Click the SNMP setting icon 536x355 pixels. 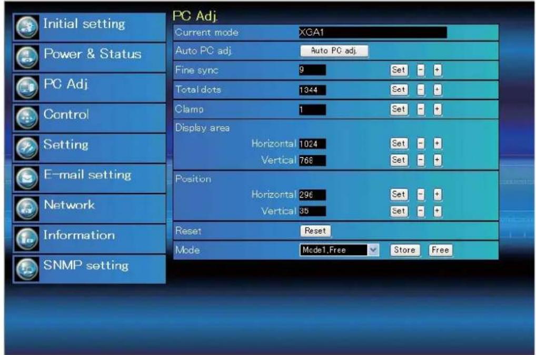click(x=27, y=269)
